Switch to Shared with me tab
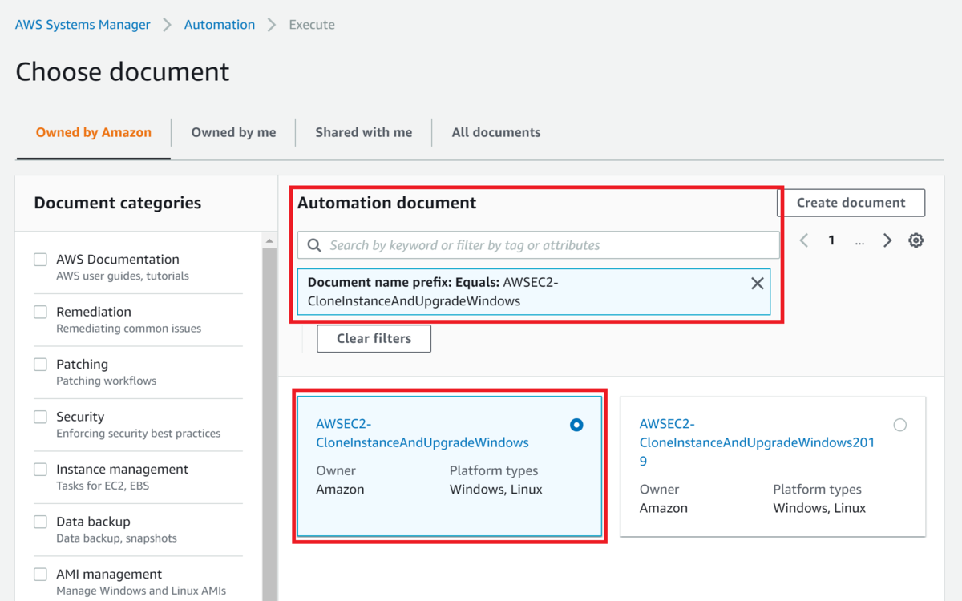Screen dimensions: 962x601 point(364,132)
